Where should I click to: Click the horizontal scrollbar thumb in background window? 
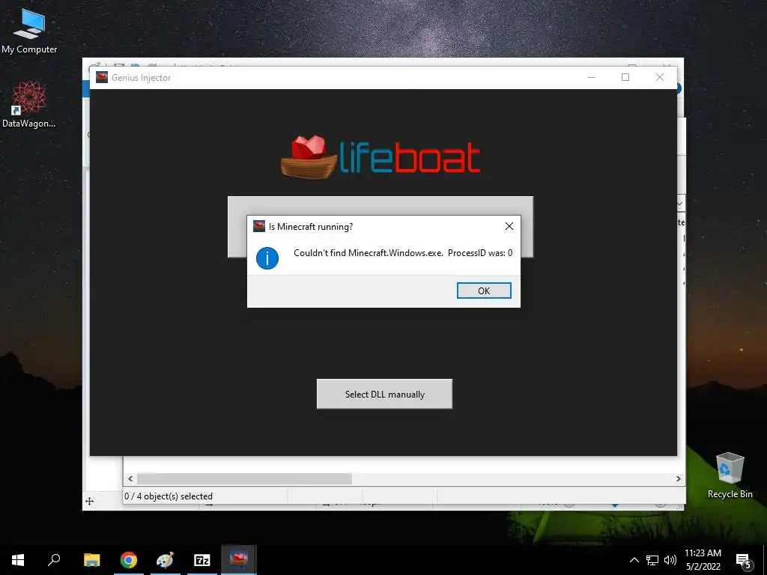pos(244,478)
